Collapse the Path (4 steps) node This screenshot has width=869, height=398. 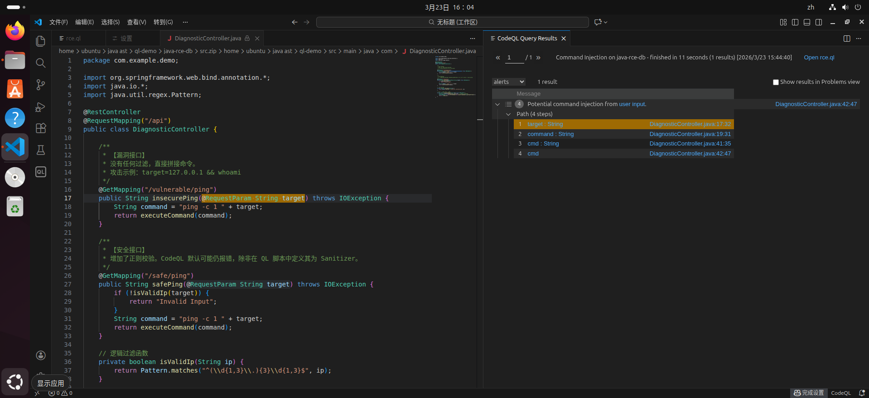pyautogui.click(x=508, y=114)
